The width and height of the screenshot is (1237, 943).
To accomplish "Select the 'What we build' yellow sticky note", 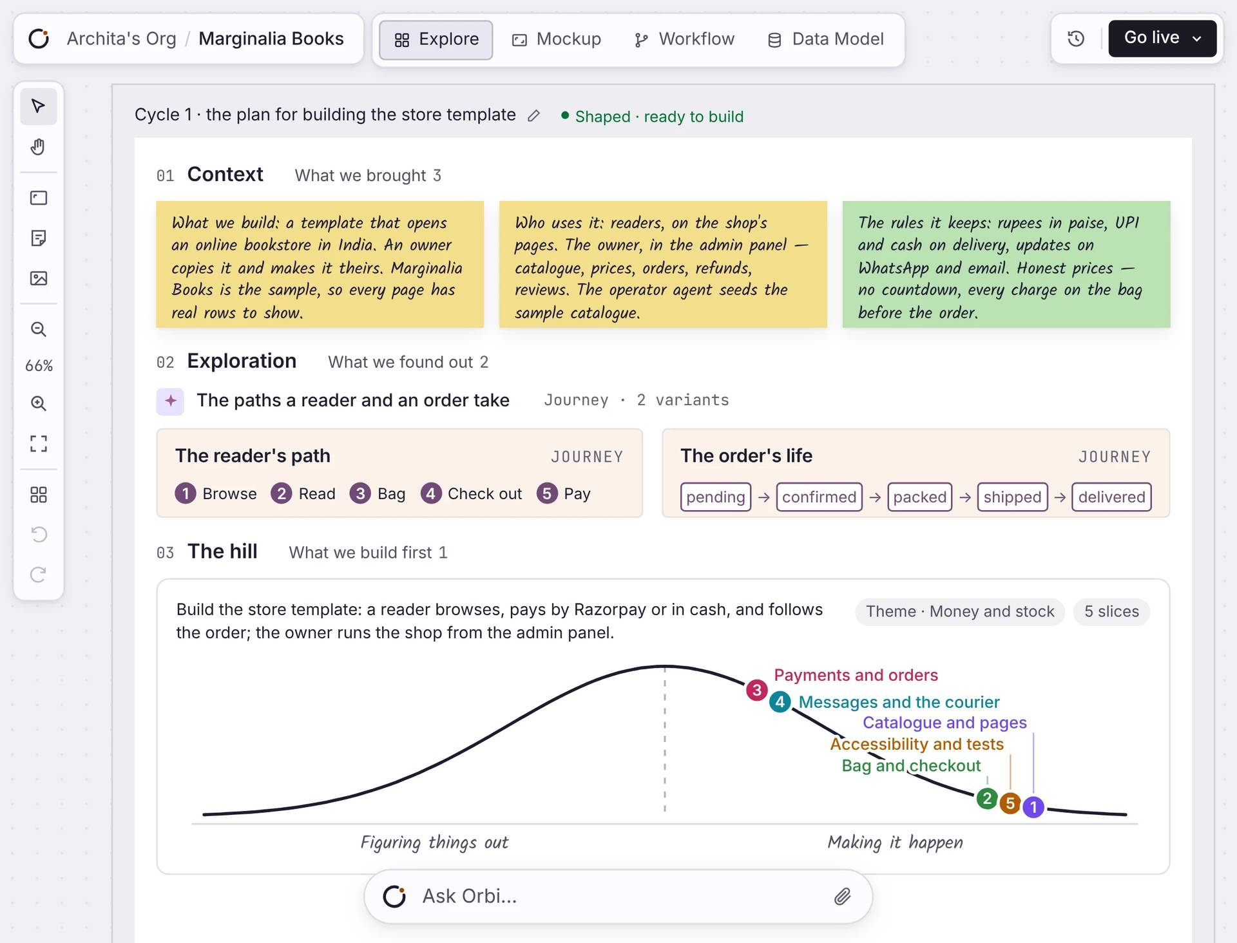I will [x=320, y=264].
